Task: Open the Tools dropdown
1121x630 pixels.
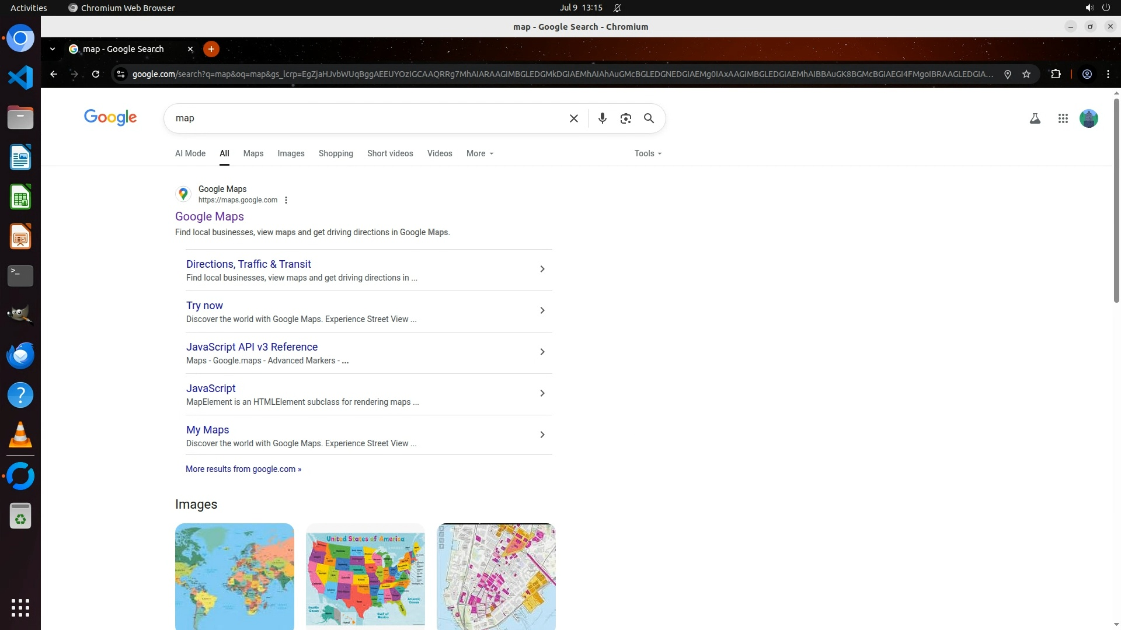Action: 647,153
